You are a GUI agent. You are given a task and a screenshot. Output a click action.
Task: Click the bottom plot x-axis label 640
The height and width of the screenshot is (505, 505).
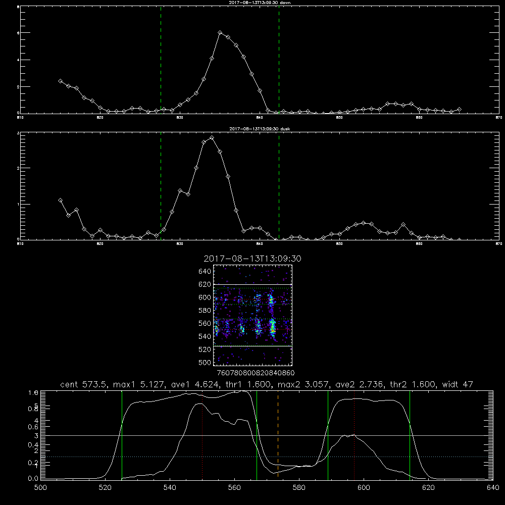(493, 488)
